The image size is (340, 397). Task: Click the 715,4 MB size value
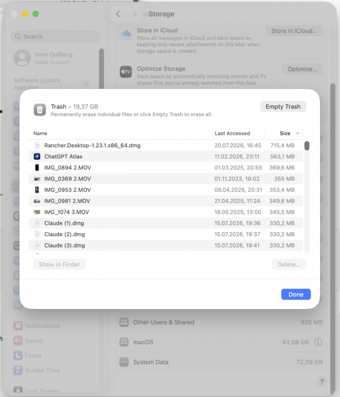click(282, 146)
